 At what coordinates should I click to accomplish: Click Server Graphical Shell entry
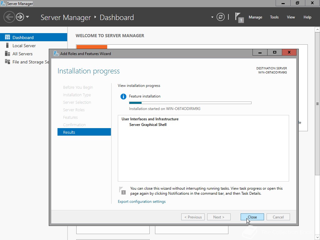148,124
